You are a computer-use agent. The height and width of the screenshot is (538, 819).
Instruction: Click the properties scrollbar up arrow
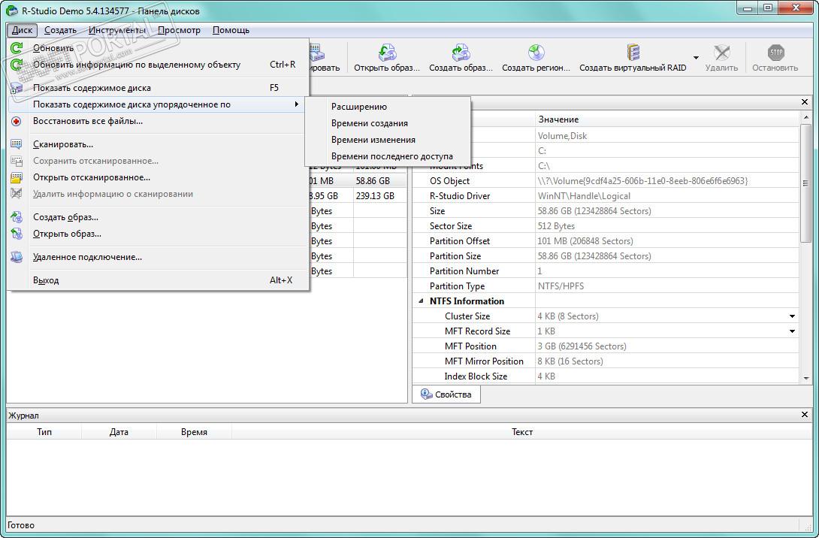click(805, 117)
